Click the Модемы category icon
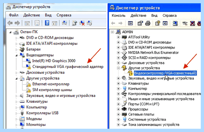The width and height of the screenshot is (204, 132). [22, 119]
